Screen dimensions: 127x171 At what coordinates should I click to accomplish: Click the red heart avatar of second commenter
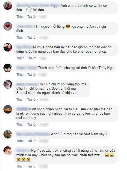(8, 26)
